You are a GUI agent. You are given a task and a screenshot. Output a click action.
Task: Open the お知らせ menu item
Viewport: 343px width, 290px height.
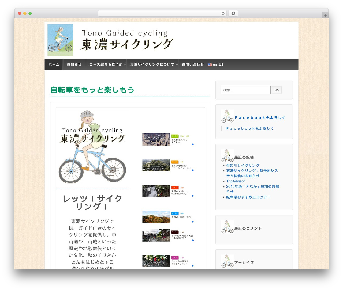(x=74, y=64)
